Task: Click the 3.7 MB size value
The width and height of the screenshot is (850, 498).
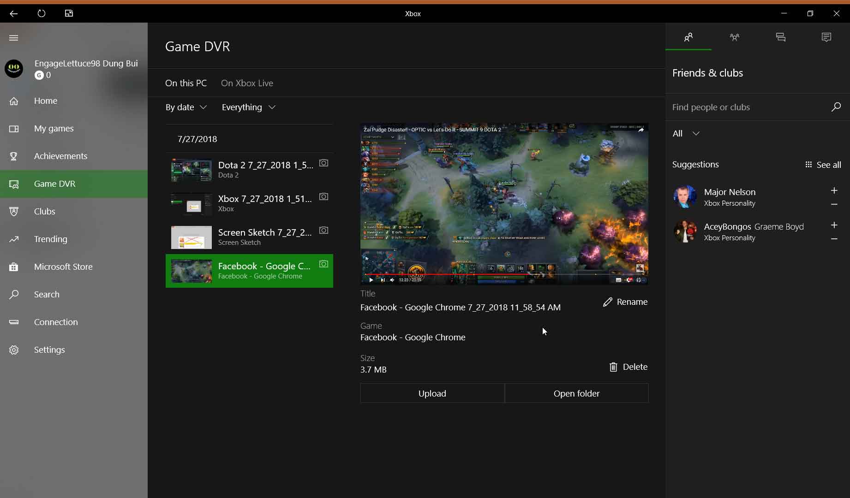Action: pos(373,369)
